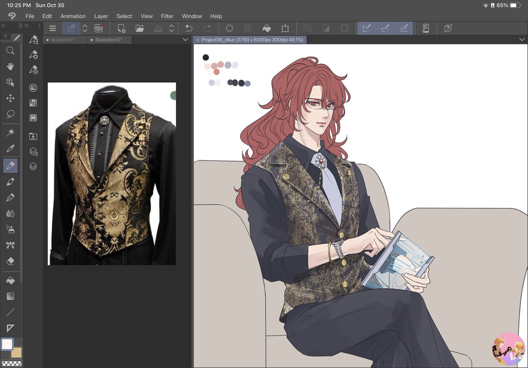
Task: Open the tool palette menu icon
Action: tap(5, 36)
